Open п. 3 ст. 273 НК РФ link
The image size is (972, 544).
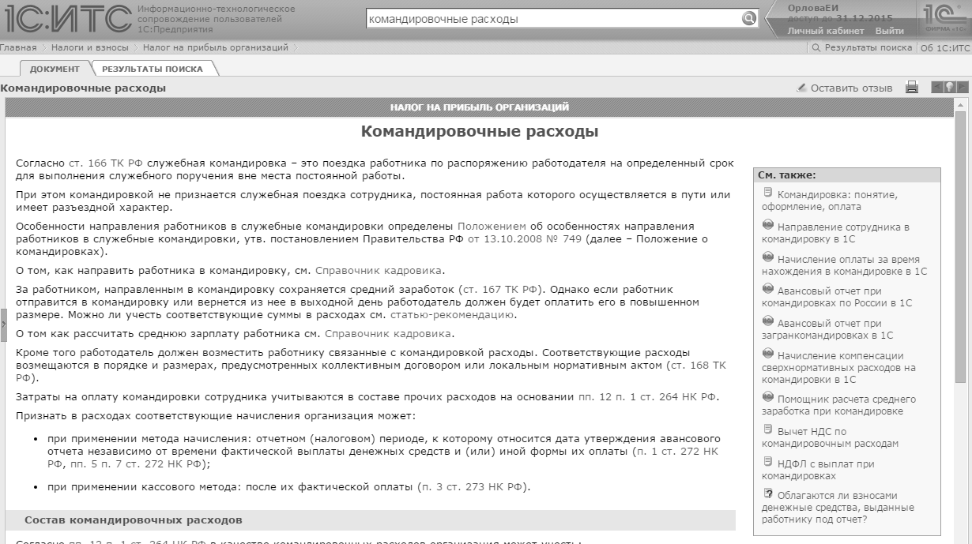(471, 487)
